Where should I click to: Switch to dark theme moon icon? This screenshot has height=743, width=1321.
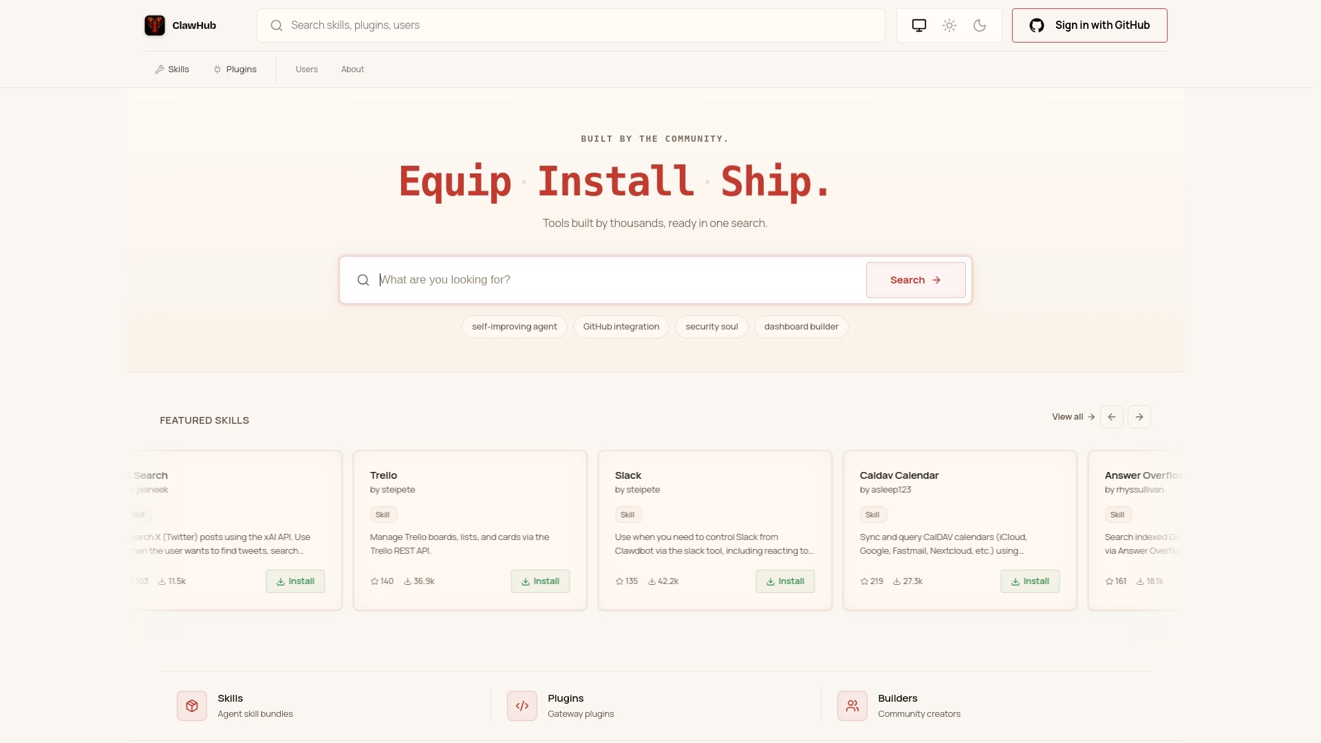click(x=980, y=25)
